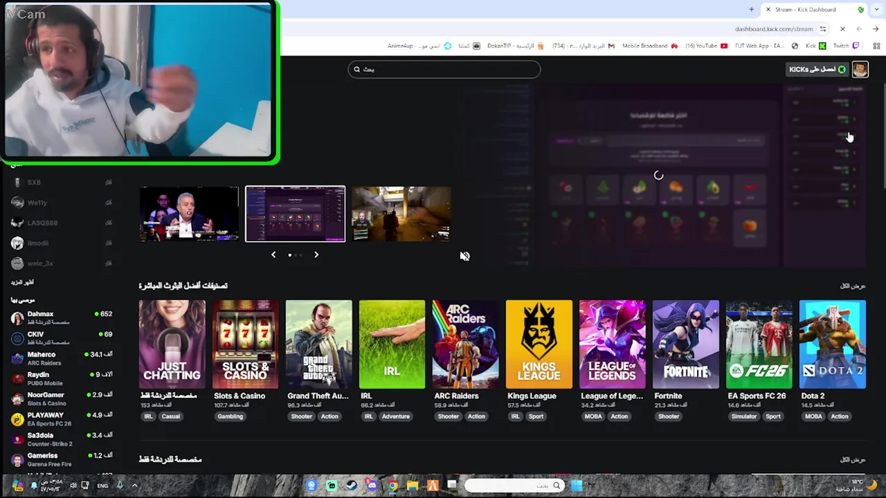Screen dimensions: 886x498
Task: Open the ARC Raiders category cover
Action: [465, 344]
